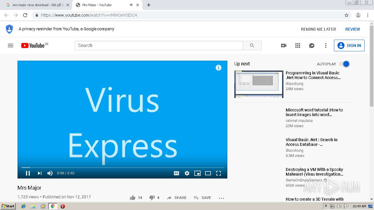
Task: Open the Programming in Visual Basic thumbnail
Action: point(259,84)
